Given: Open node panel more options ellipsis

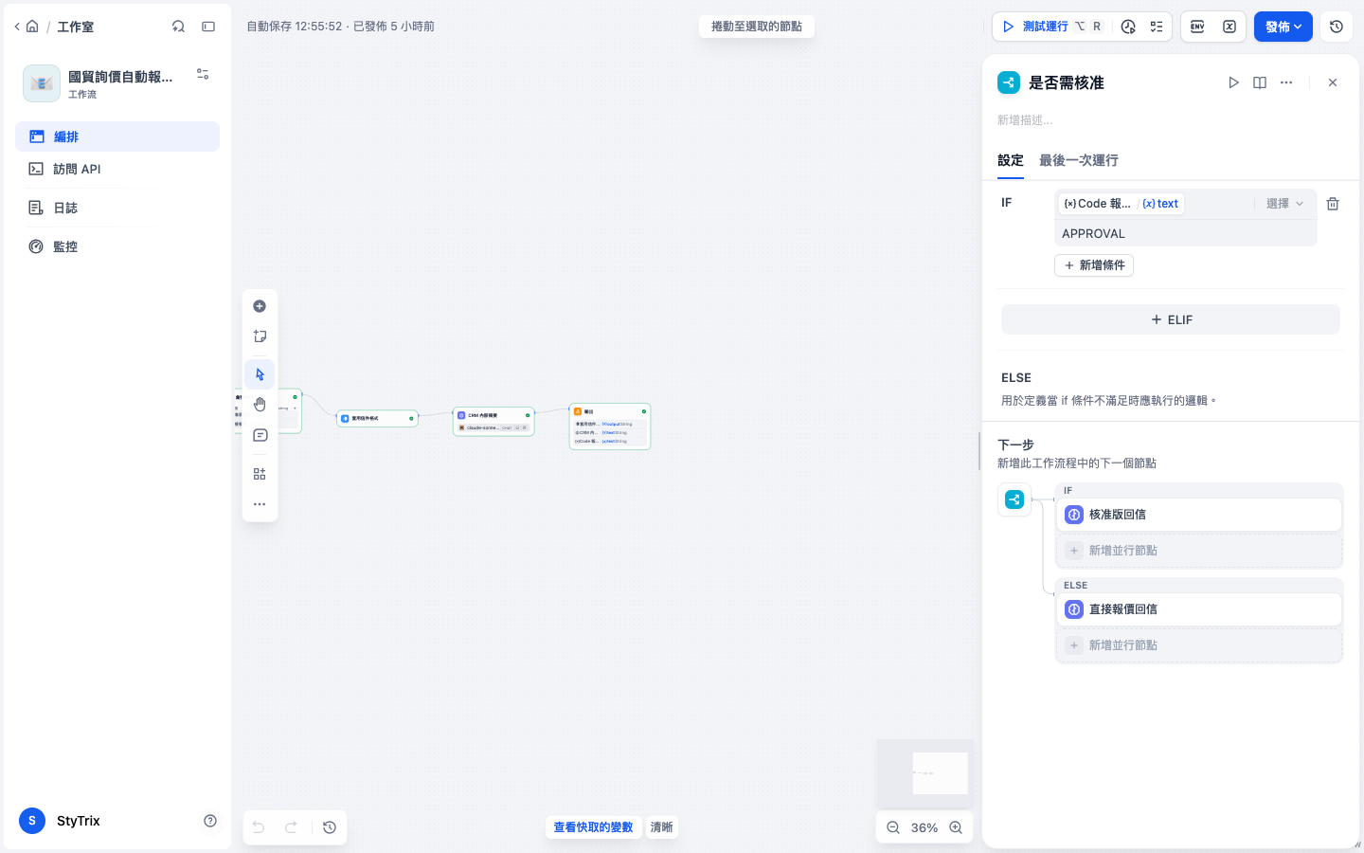Looking at the screenshot, I should 1286,82.
